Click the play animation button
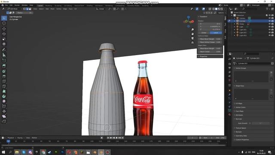 point(116,138)
